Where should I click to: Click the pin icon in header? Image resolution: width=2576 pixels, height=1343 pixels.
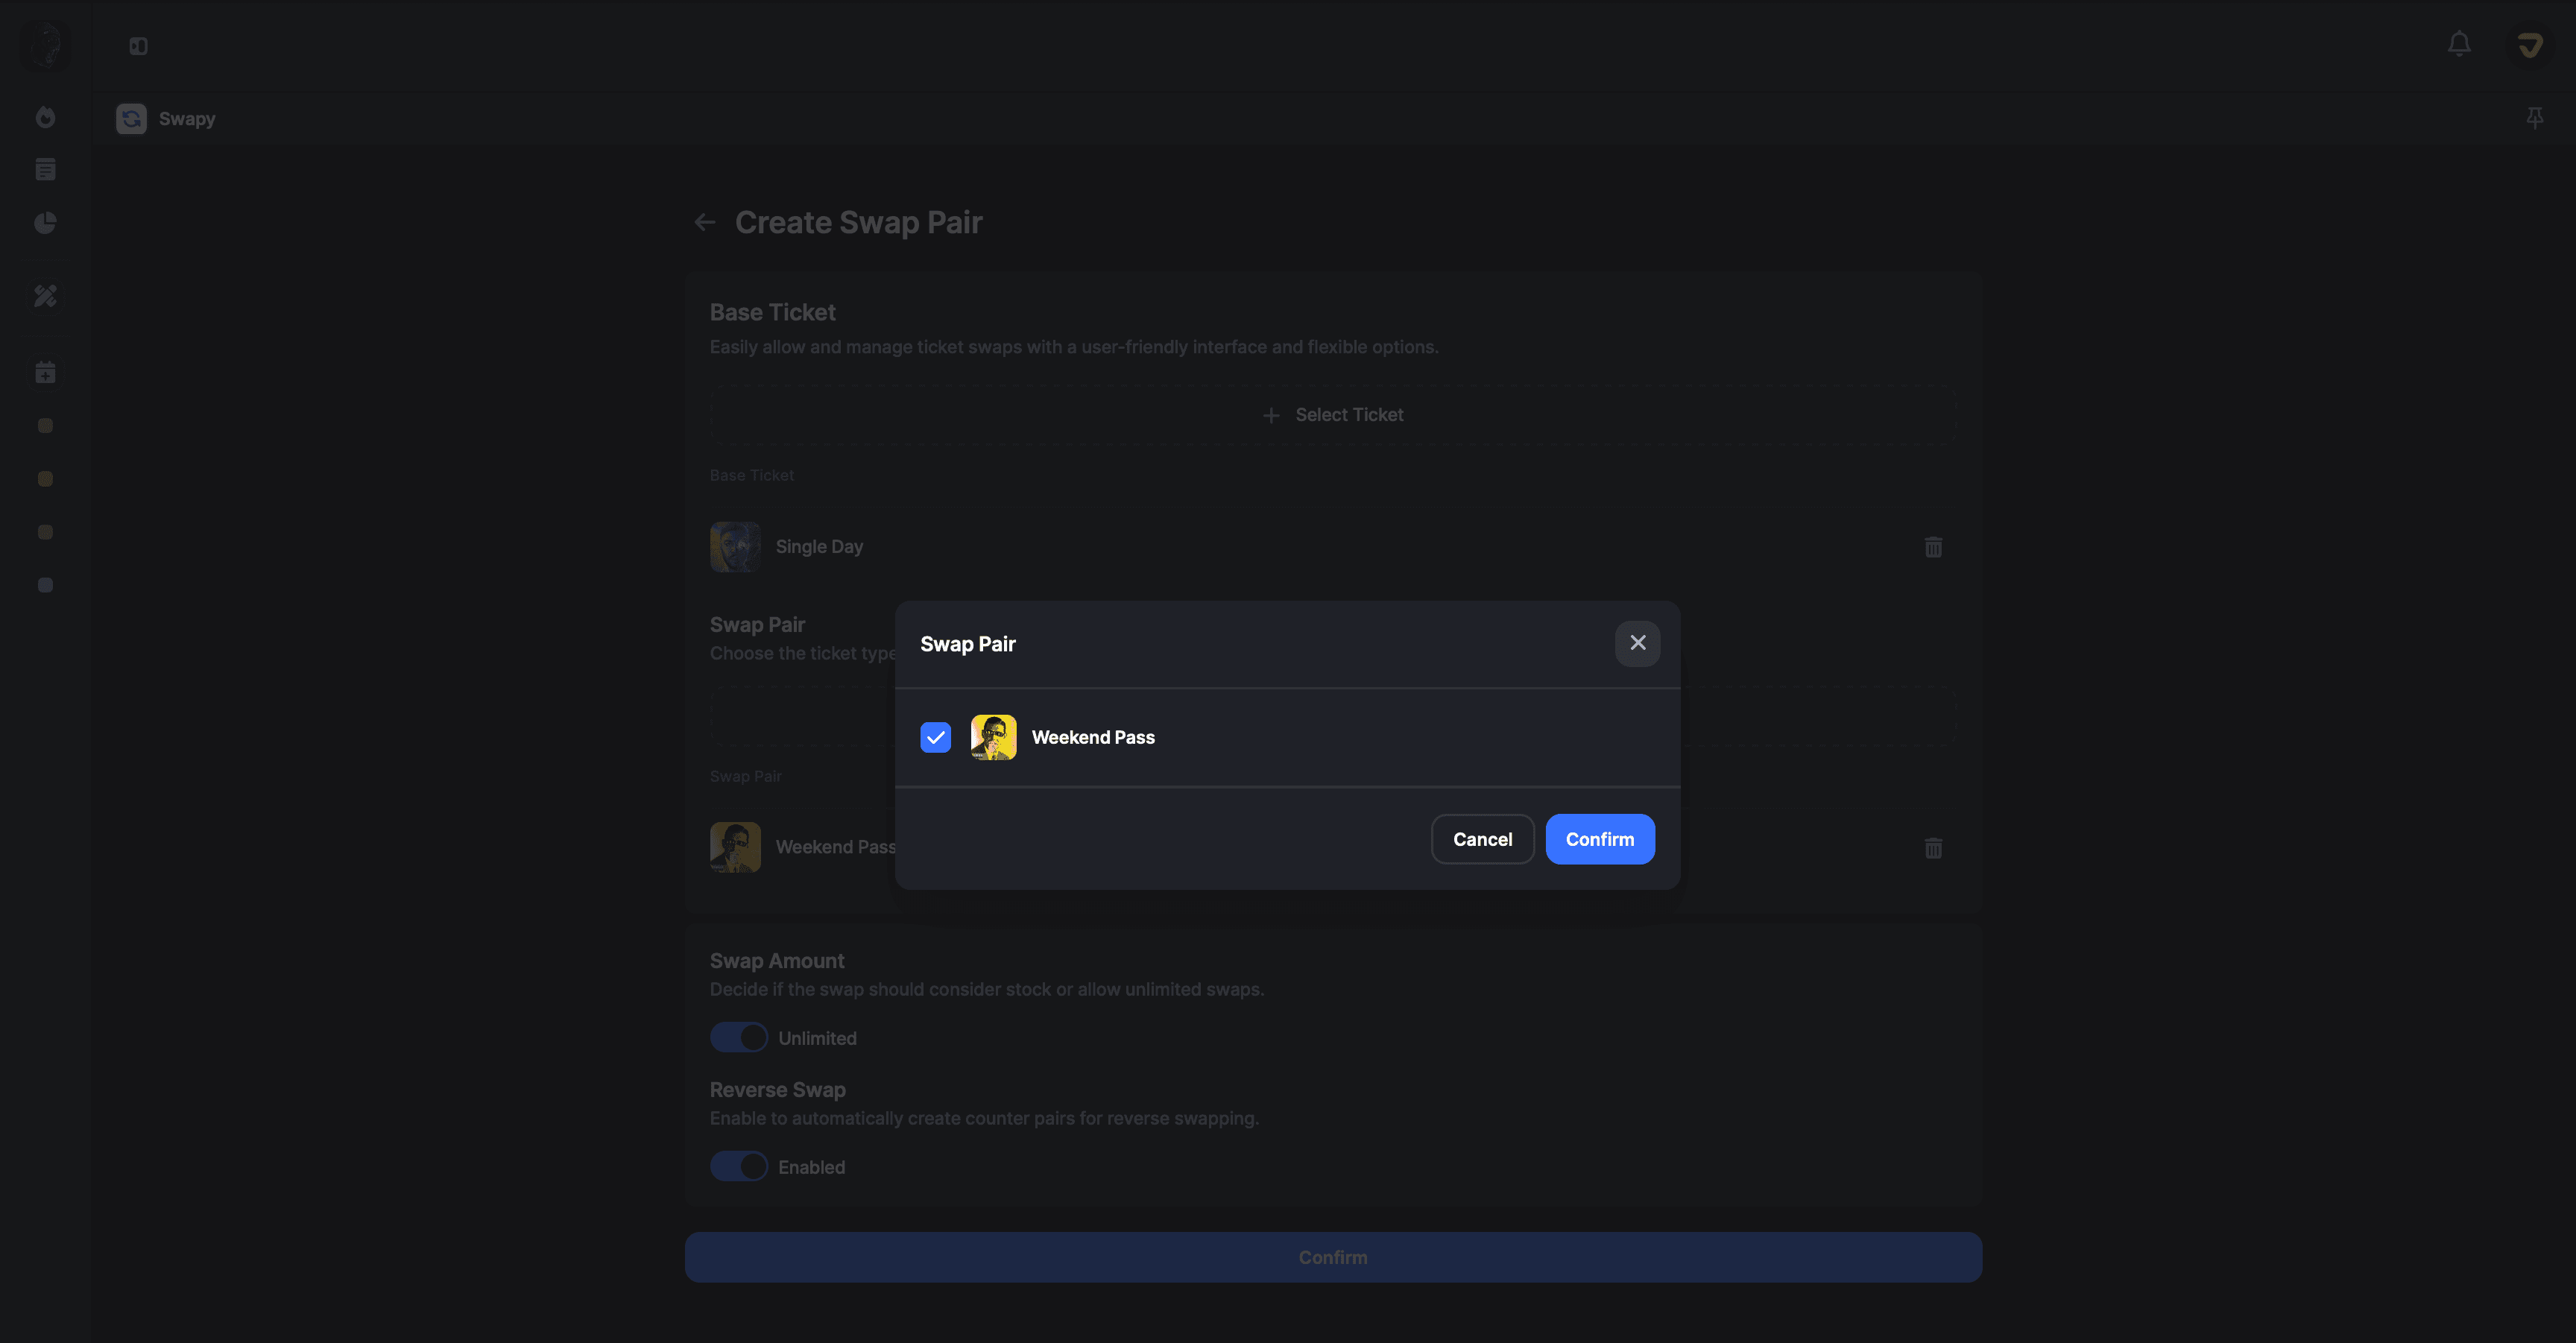2534,118
